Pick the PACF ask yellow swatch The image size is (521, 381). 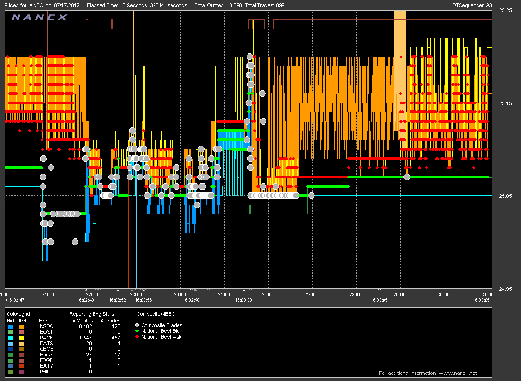pos(22,338)
